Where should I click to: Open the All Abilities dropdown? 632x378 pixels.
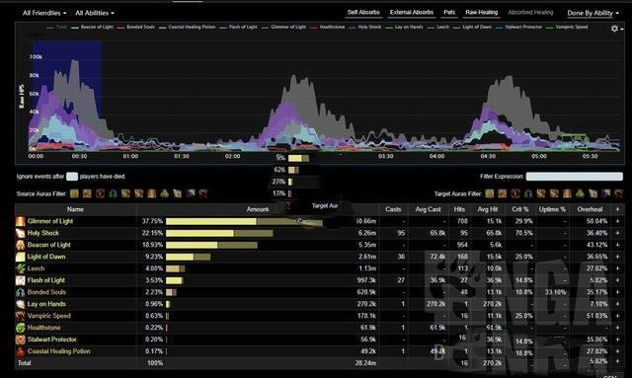pos(95,13)
